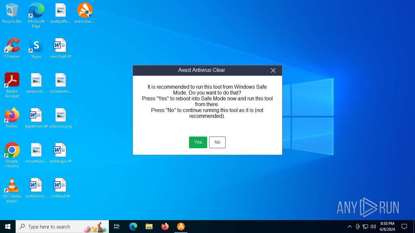This screenshot has height=233, width=415.
Task: Open the notification center icon
Action: coord(404,227)
